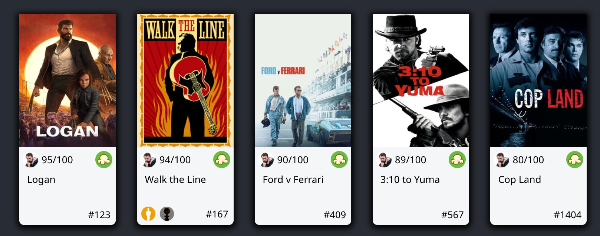
Task: Click the Walk the Line title
Action: pos(175,180)
